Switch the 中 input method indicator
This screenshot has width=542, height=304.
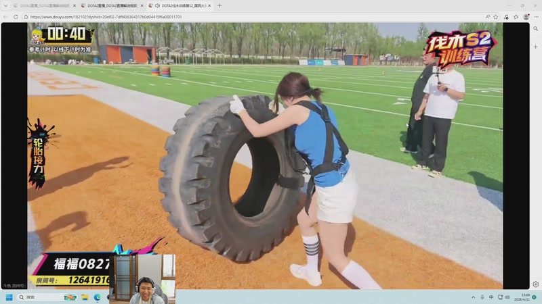[491, 297]
